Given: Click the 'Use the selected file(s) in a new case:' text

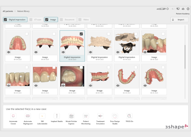Looking at the screenshot, I should 26,109.
